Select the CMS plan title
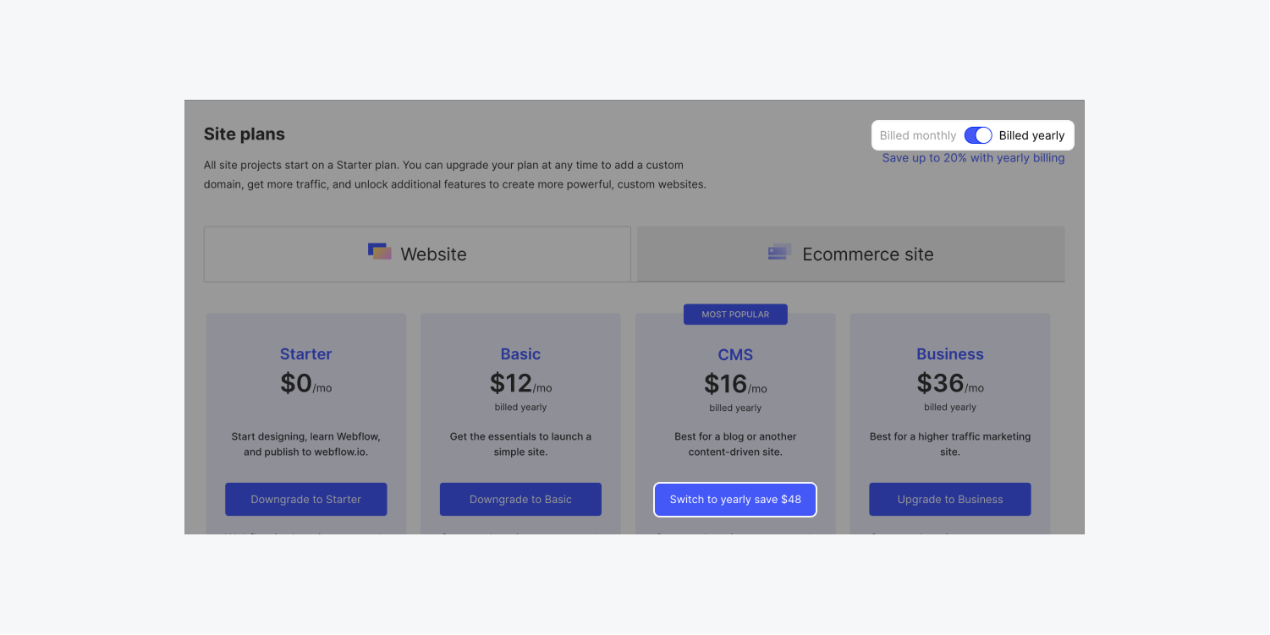The height and width of the screenshot is (635, 1270). pyautogui.click(x=735, y=355)
